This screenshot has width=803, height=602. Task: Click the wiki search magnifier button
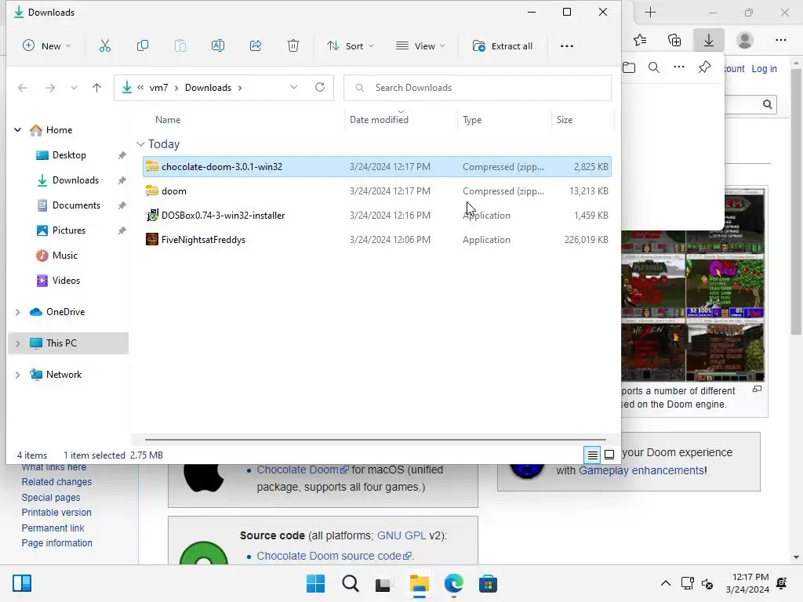pyautogui.click(x=767, y=104)
